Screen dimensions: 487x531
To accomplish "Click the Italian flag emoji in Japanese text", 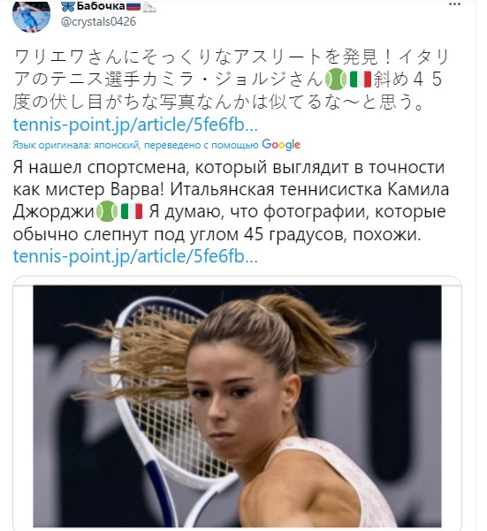I will click(x=361, y=80).
